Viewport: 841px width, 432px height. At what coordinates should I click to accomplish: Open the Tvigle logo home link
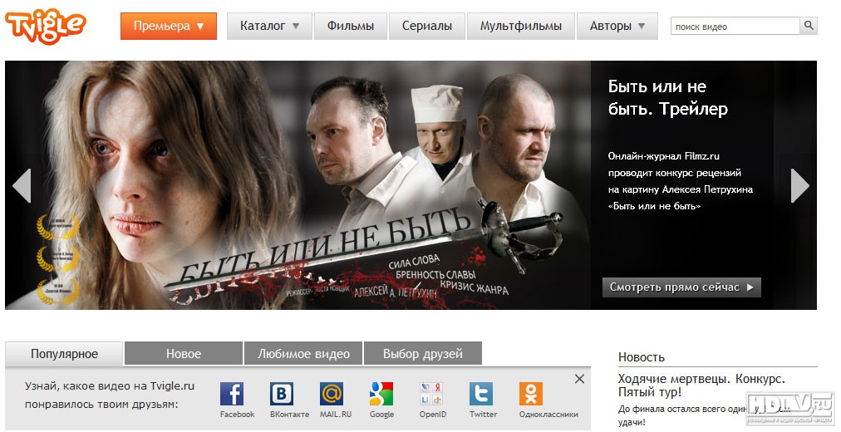(x=45, y=26)
